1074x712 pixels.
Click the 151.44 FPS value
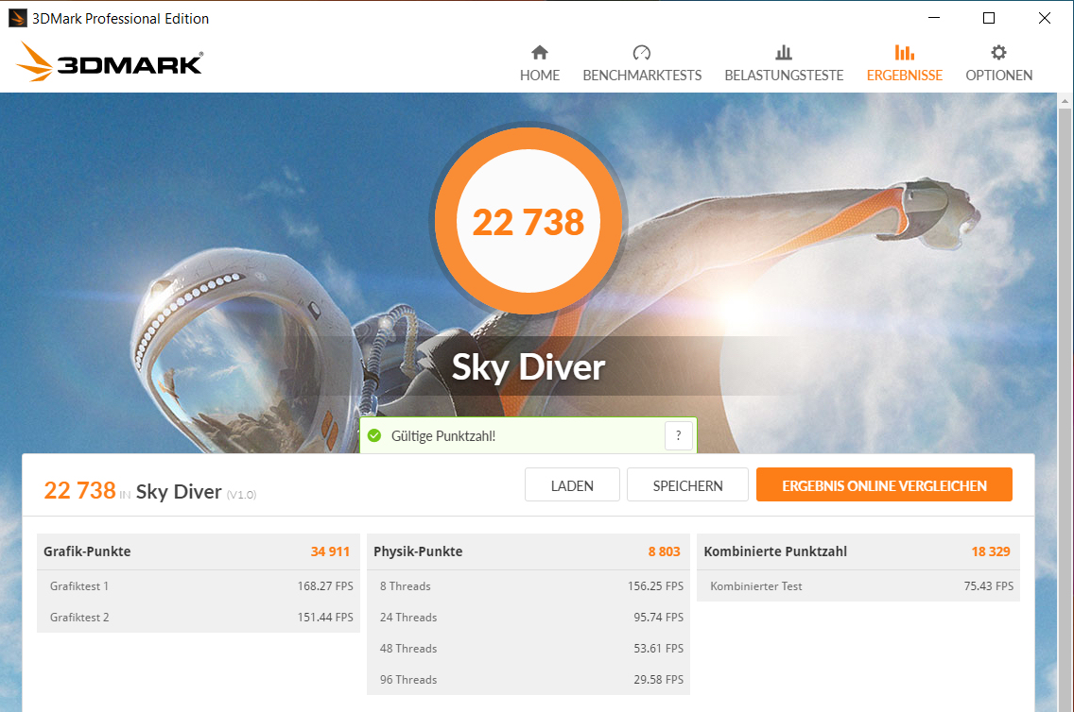(x=325, y=617)
